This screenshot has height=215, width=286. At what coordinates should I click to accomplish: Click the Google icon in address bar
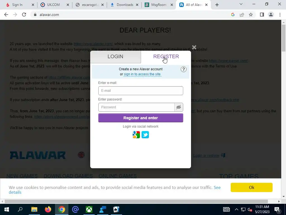(x=233, y=15)
